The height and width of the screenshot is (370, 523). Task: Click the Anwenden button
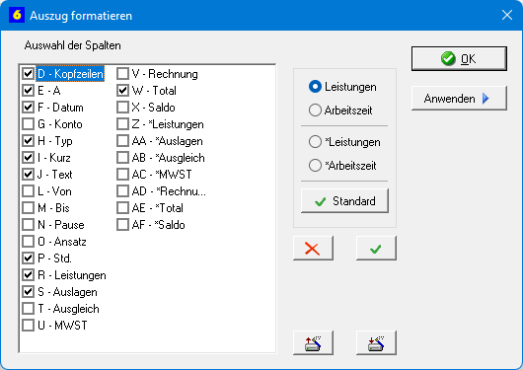(459, 99)
